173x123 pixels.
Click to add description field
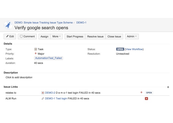19,77
